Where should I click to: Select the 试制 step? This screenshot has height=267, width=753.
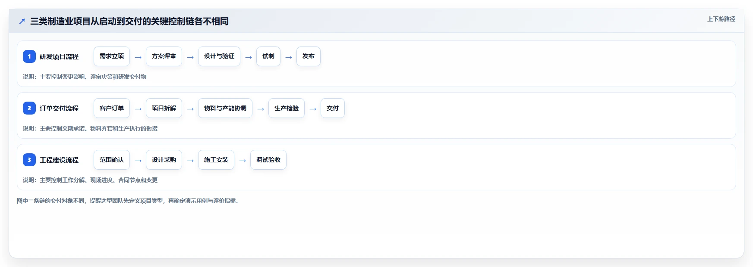coord(268,56)
